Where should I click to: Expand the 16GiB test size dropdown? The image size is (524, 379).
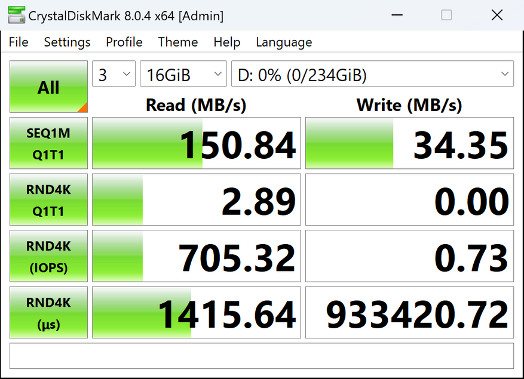[183, 74]
